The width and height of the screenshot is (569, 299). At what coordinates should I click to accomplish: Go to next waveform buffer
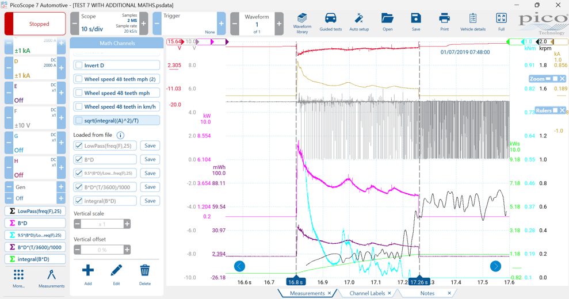click(279, 24)
